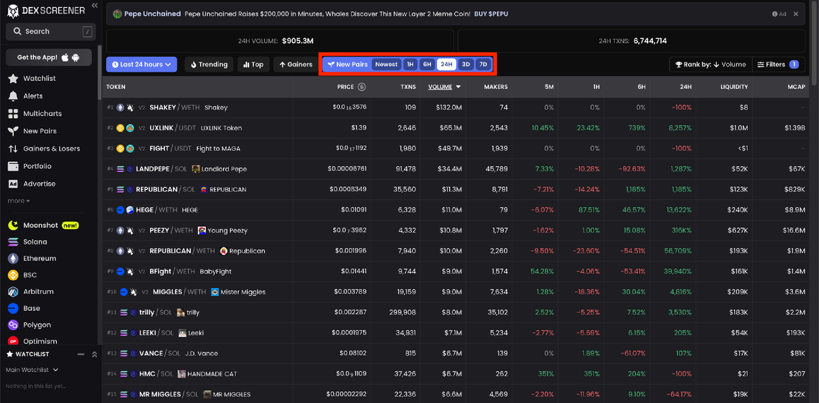
Task: Select Arbitrum chain icon
Action: (x=13, y=292)
